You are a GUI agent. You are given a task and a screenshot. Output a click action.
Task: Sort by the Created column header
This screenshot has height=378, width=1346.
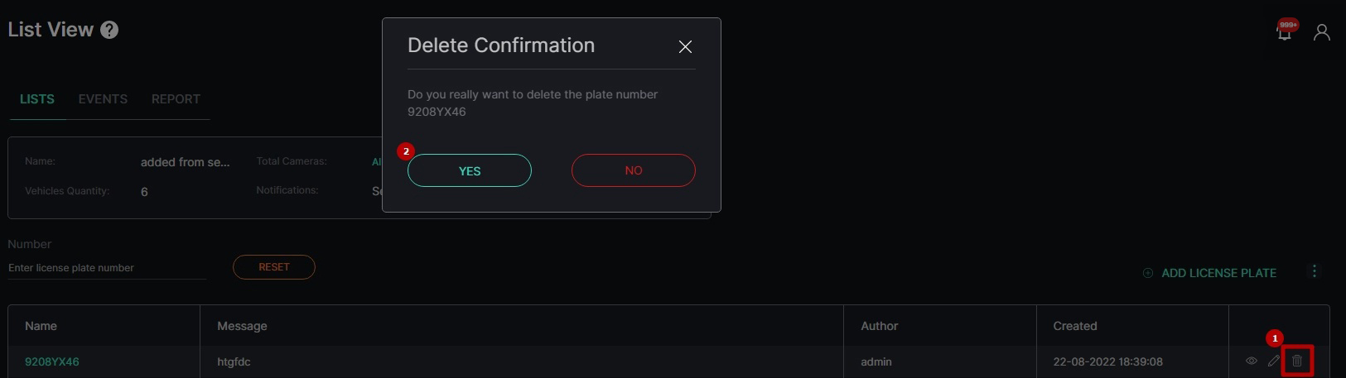pos(1075,326)
